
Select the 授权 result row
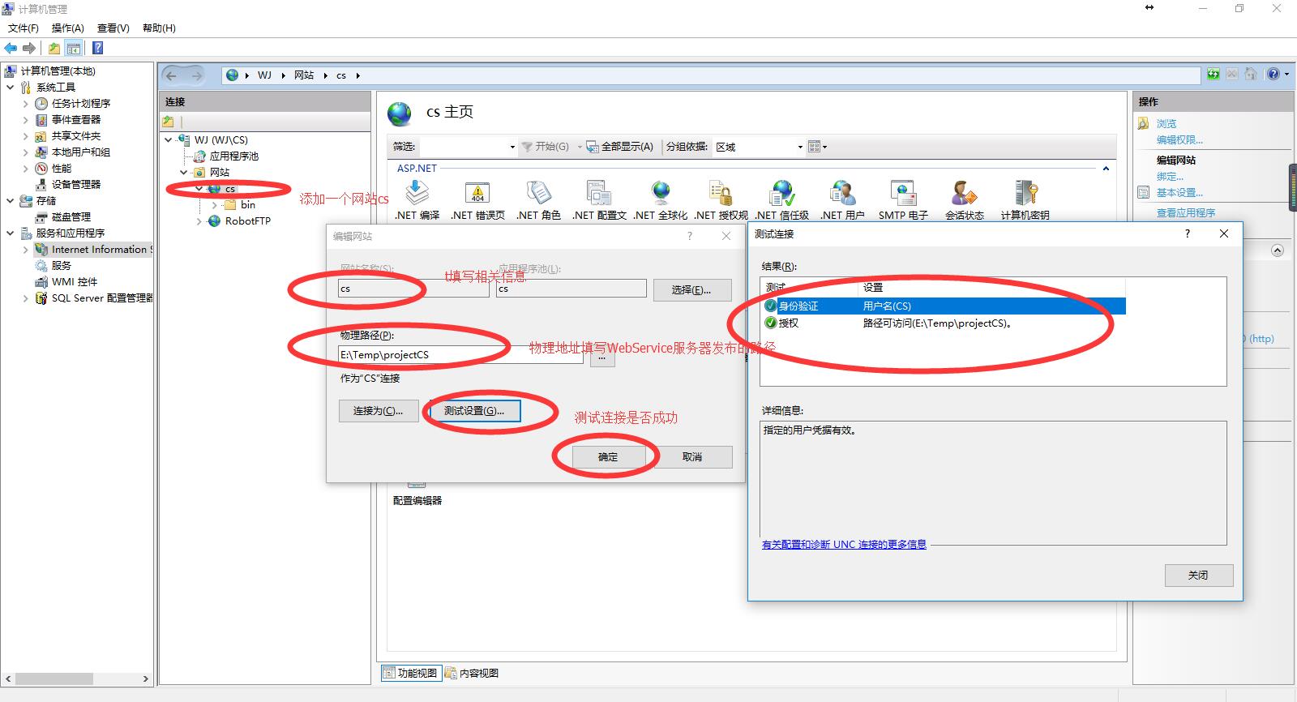944,323
